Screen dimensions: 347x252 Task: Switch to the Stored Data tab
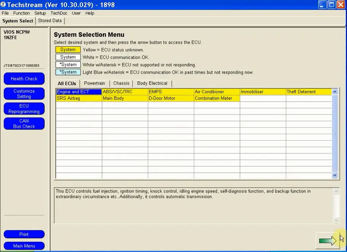point(50,21)
